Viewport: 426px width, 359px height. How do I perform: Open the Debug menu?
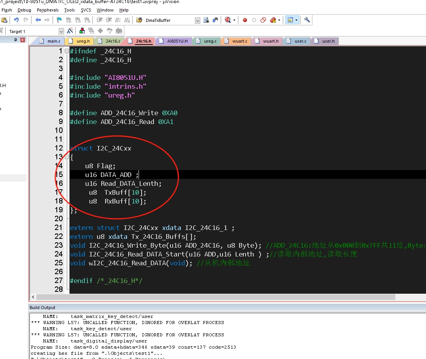coord(24,10)
